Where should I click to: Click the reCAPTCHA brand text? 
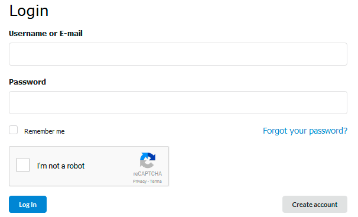[148, 174]
